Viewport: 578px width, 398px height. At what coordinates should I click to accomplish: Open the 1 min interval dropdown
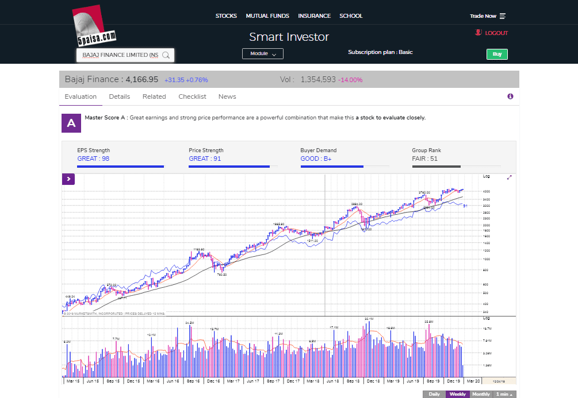[504, 394]
